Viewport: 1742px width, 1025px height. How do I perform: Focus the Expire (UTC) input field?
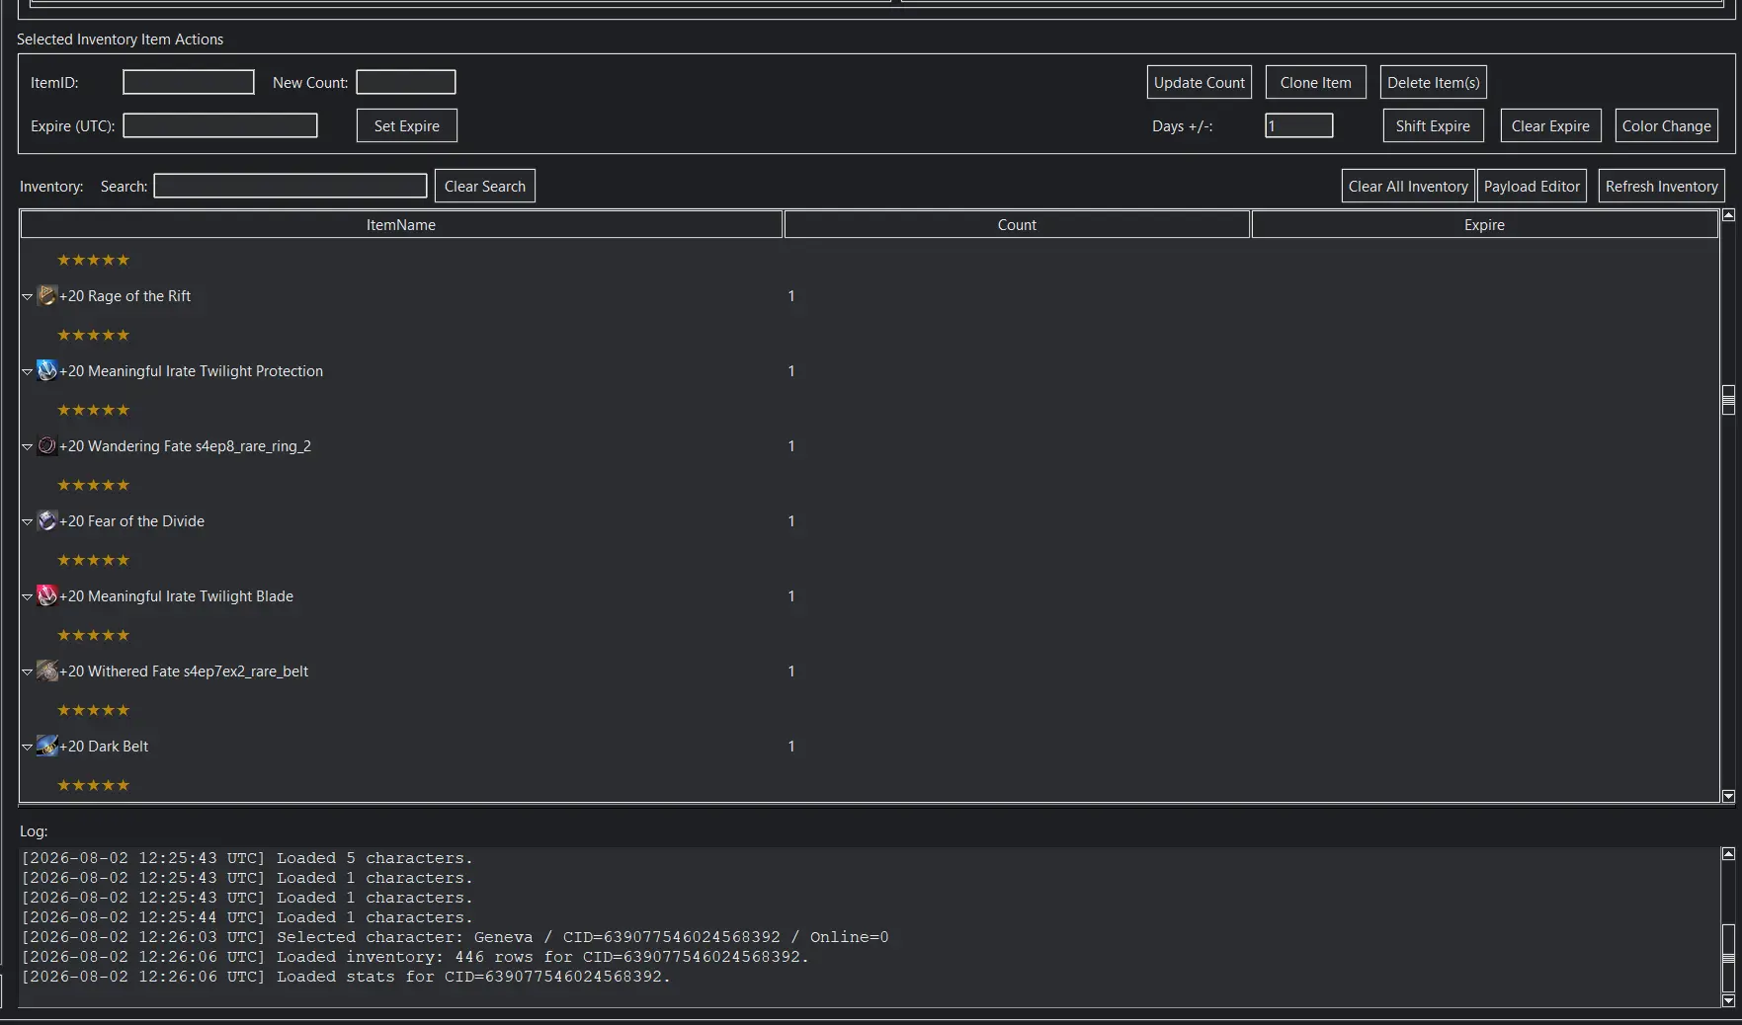point(219,125)
